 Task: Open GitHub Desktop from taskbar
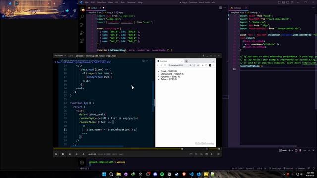(x=126, y=174)
